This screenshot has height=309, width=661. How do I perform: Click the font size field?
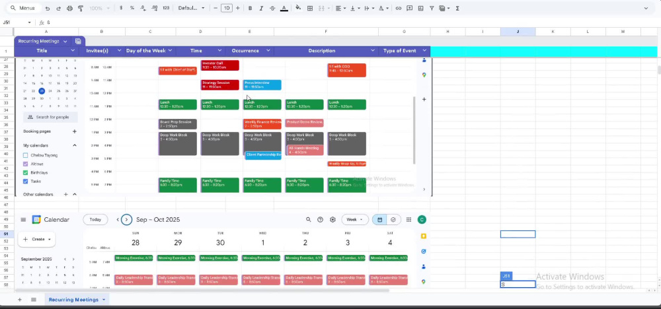tap(227, 8)
